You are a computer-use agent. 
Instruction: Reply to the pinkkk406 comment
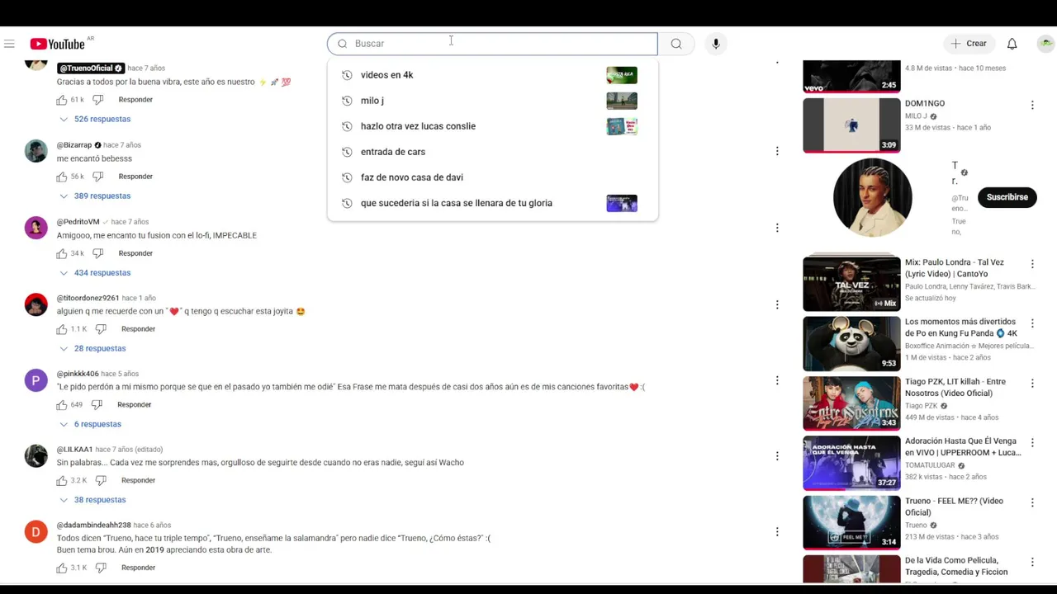point(134,405)
